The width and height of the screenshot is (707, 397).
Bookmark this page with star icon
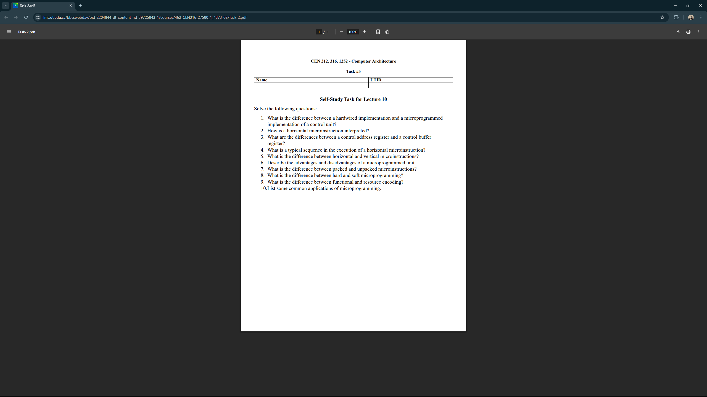click(662, 17)
